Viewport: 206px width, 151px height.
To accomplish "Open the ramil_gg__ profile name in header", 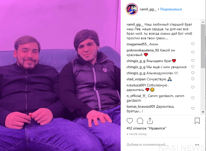I will click(x=148, y=9).
